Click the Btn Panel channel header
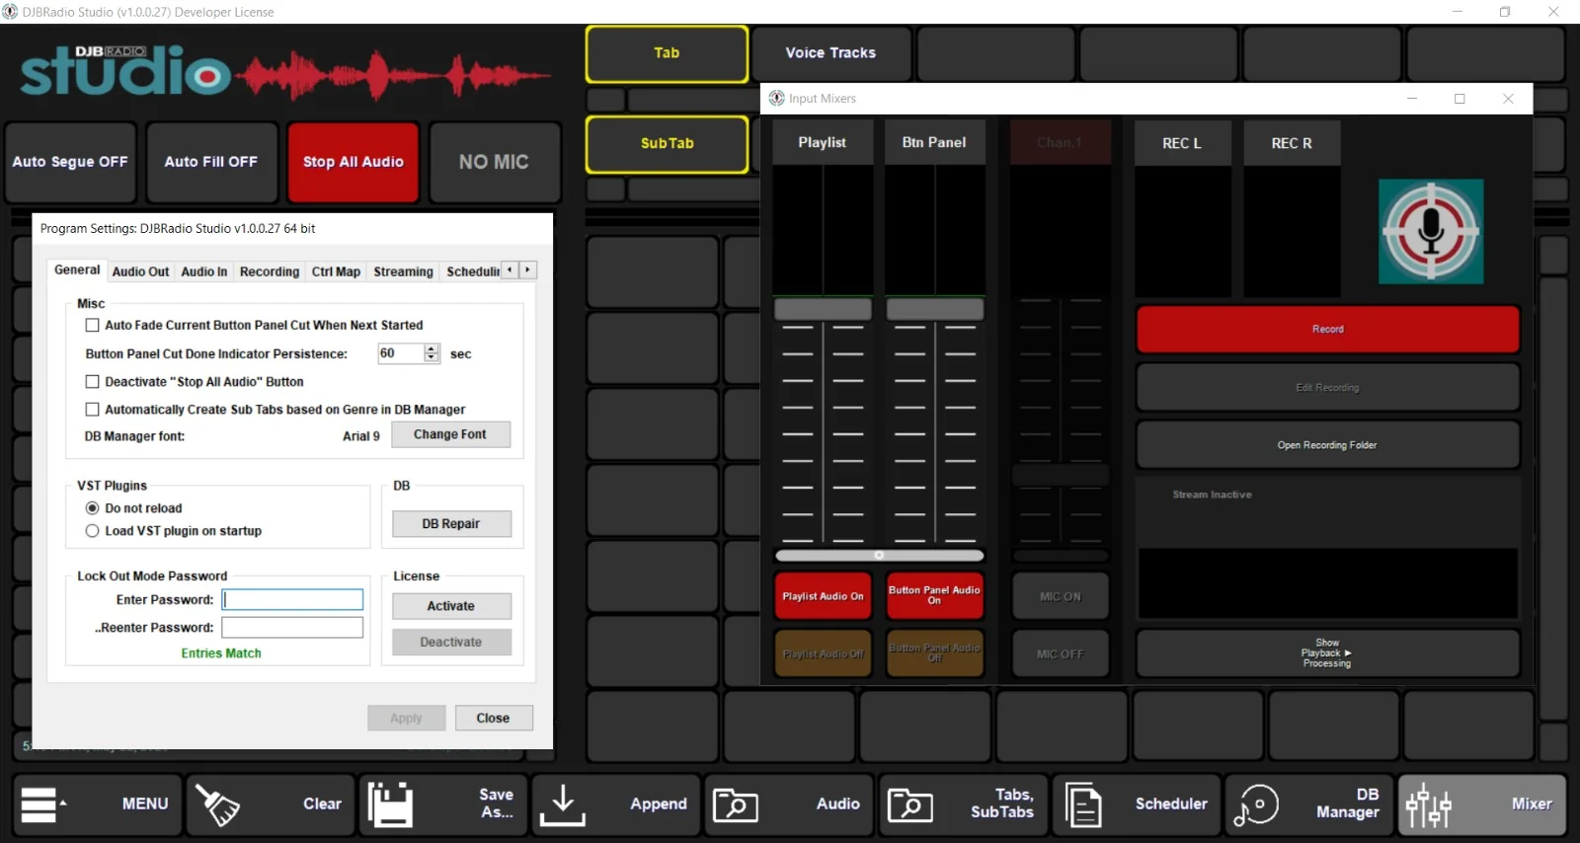 [934, 142]
